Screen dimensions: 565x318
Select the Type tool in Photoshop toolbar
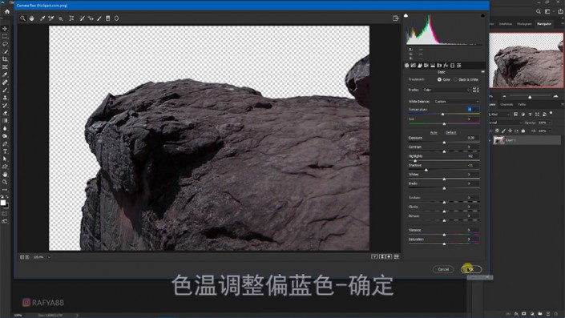(x=5, y=151)
